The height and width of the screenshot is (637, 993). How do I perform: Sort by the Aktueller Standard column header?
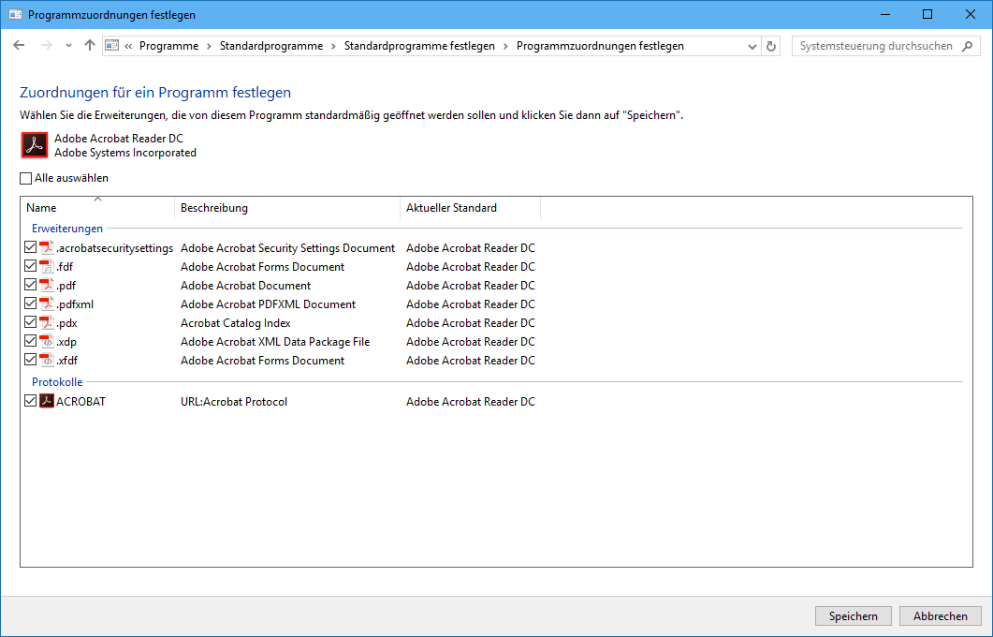click(x=470, y=207)
